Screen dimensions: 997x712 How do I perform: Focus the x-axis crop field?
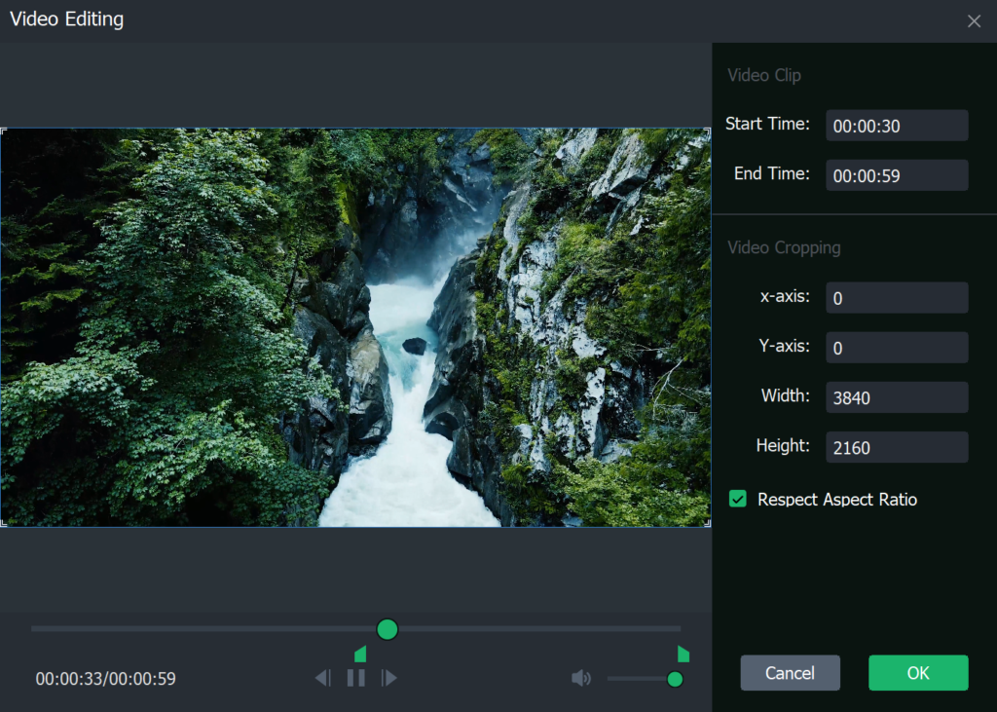(x=897, y=298)
